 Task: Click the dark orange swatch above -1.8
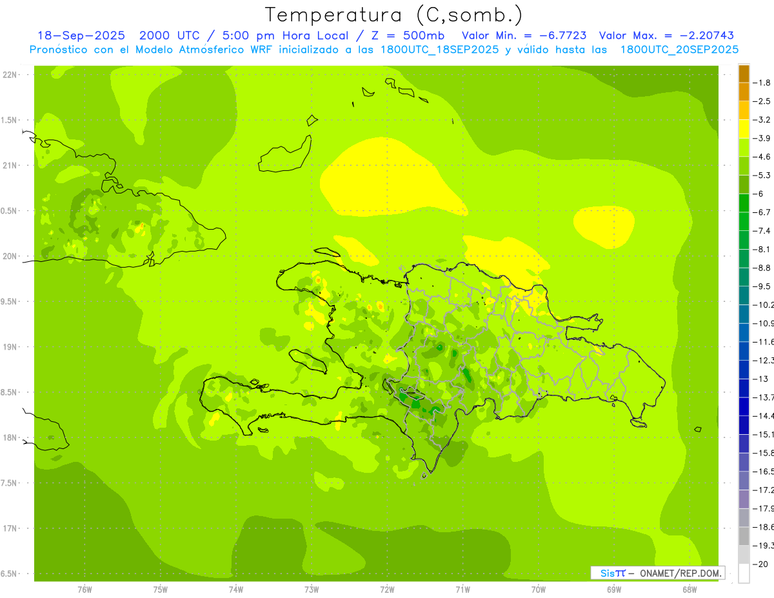(x=744, y=74)
